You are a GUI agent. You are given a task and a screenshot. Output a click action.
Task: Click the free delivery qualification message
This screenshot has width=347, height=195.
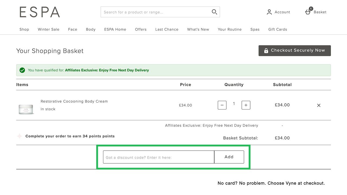click(88, 70)
